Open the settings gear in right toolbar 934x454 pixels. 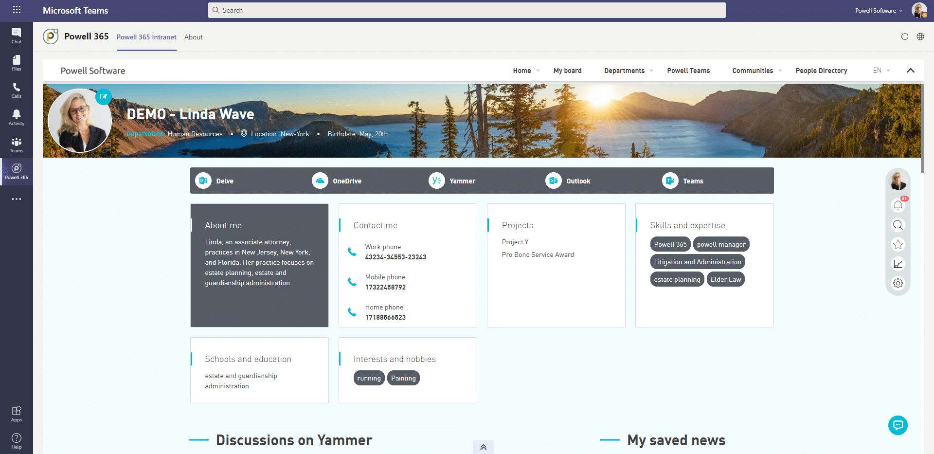coord(898,283)
